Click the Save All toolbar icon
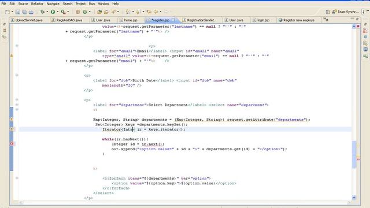 [24, 12]
